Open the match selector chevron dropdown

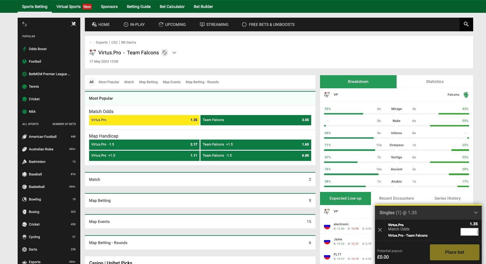click(x=174, y=53)
